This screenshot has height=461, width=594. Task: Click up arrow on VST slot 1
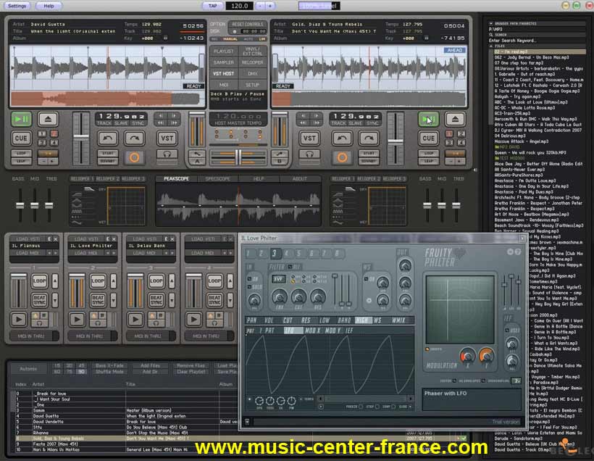pyautogui.click(x=55, y=281)
